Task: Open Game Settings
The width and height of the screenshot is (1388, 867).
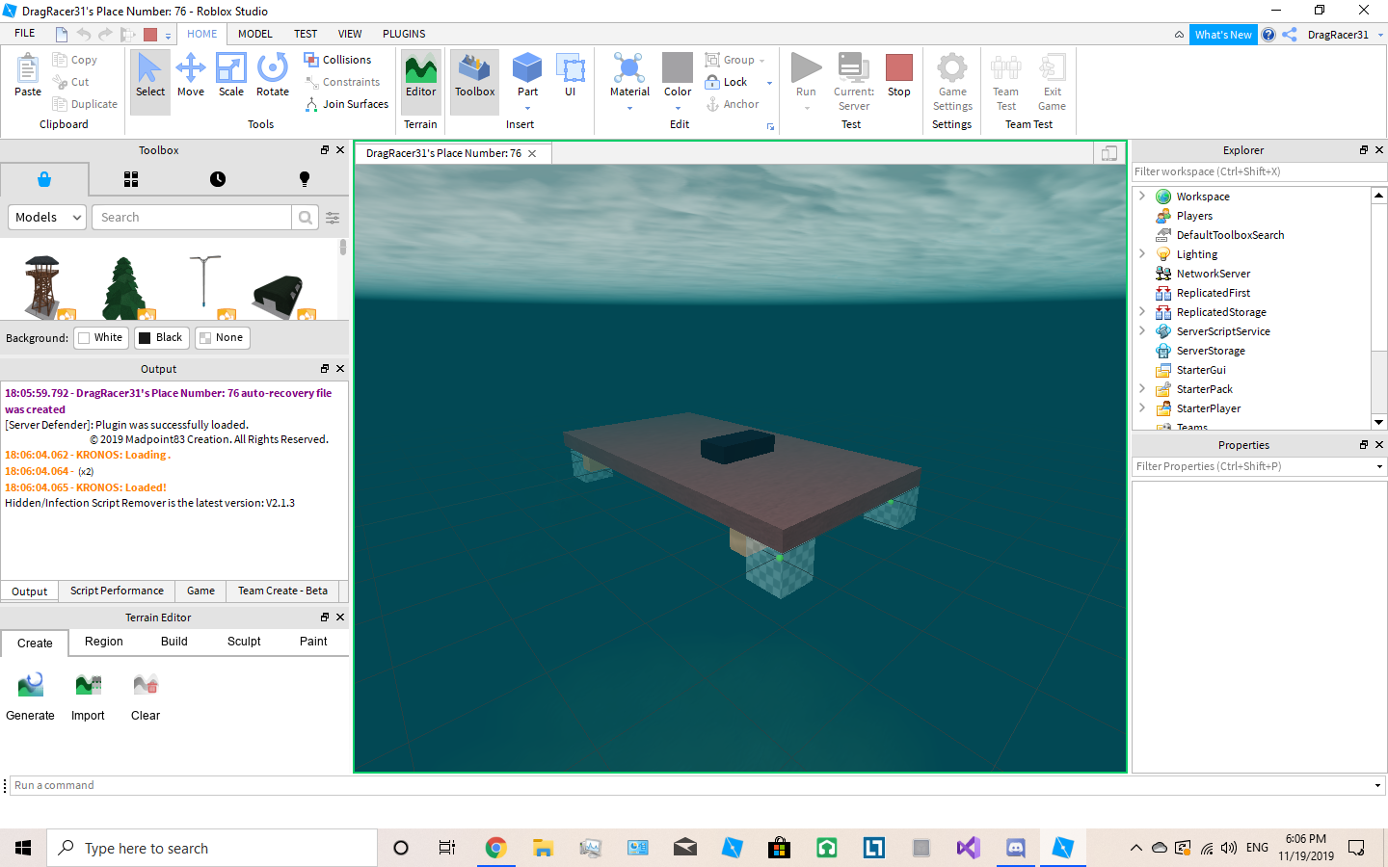Action: tap(952, 82)
